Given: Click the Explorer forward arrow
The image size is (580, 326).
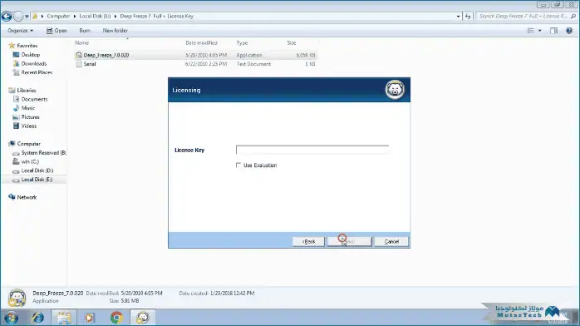Looking at the screenshot, I should pos(17,17).
